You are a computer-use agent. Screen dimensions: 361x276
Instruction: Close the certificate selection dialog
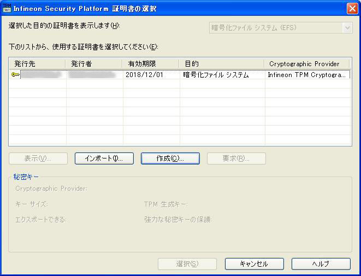click(x=352, y=9)
